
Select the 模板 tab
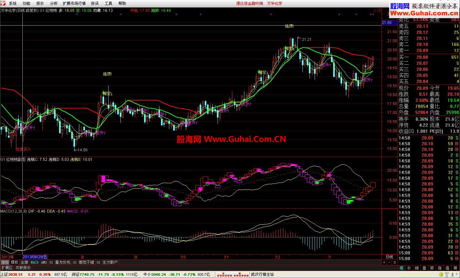point(14,262)
